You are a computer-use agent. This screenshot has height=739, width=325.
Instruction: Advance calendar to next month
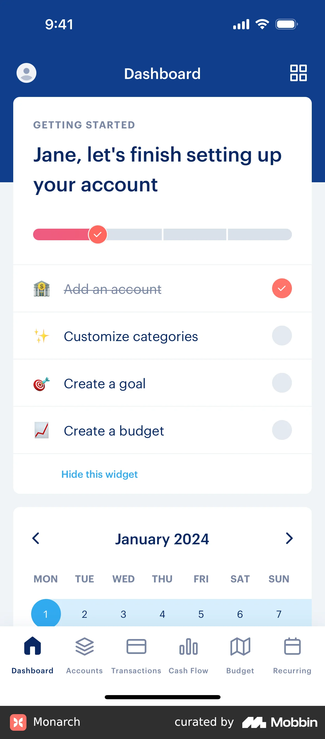(289, 539)
